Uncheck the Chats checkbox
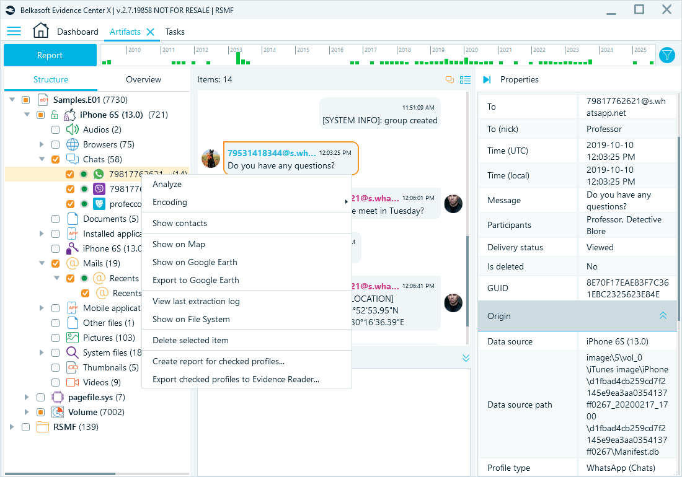The height and width of the screenshot is (477, 682). [x=55, y=159]
